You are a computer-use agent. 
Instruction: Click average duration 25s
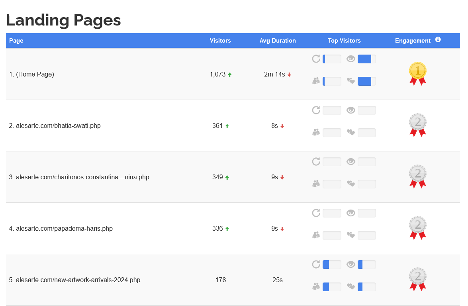click(x=278, y=280)
